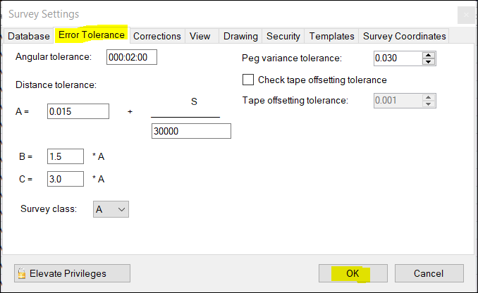Open the View tab

[x=200, y=36]
